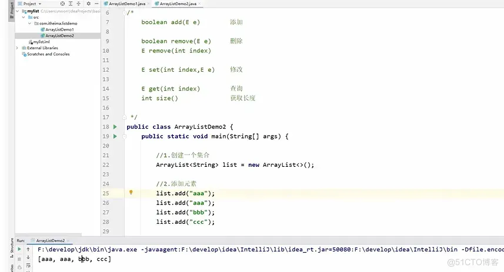This screenshot has height=272, width=504.
Task: Click the Stop square button in Run panel
Action: tap(19, 258)
